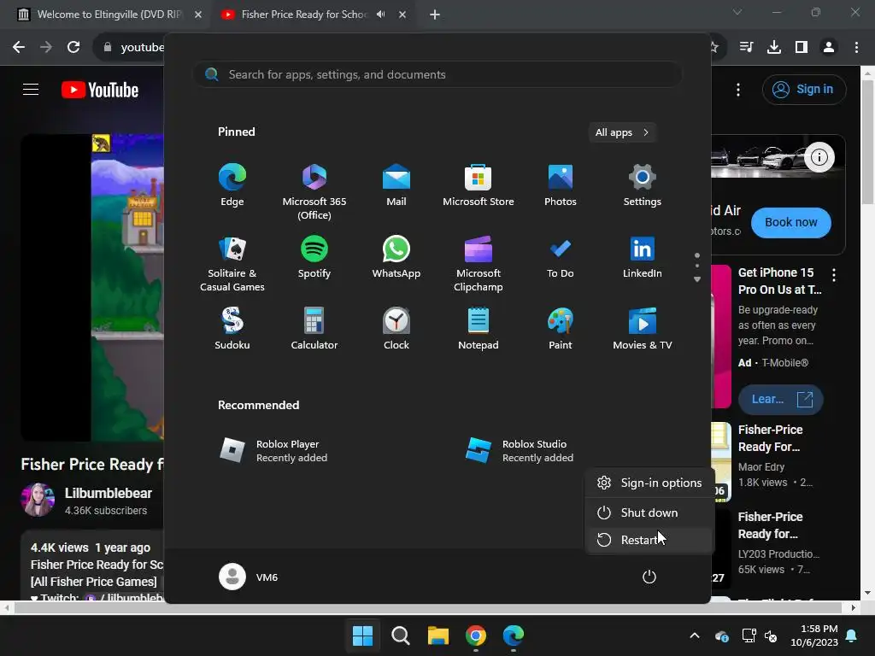Click Book now ad button
Image resolution: width=875 pixels, height=656 pixels.
coord(790,223)
